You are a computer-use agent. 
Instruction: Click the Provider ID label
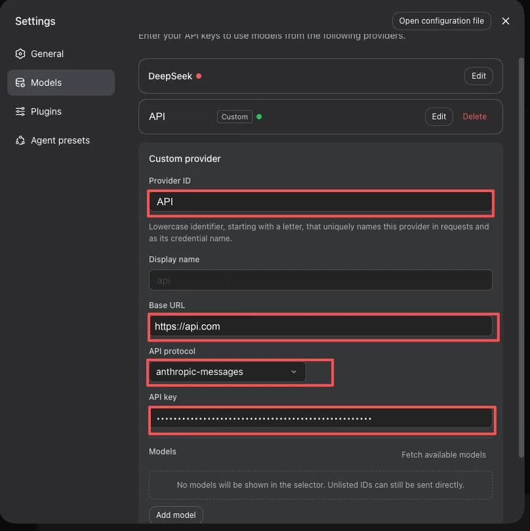170,180
